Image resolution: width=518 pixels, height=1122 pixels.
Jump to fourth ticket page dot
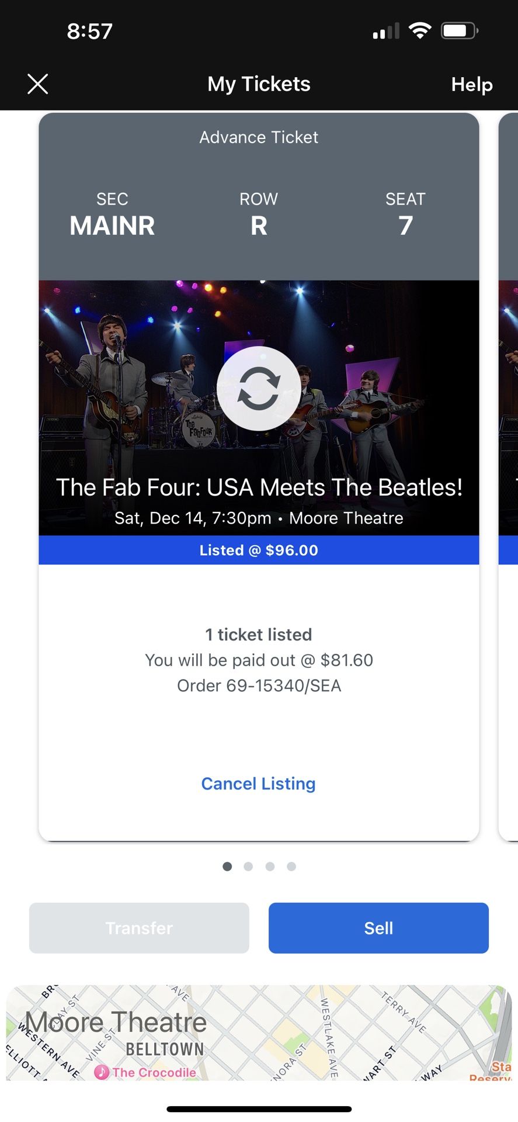(291, 866)
